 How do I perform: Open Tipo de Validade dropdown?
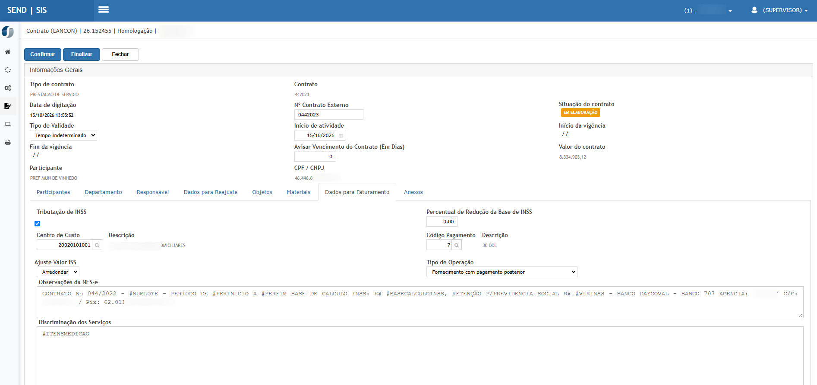pyautogui.click(x=63, y=135)
